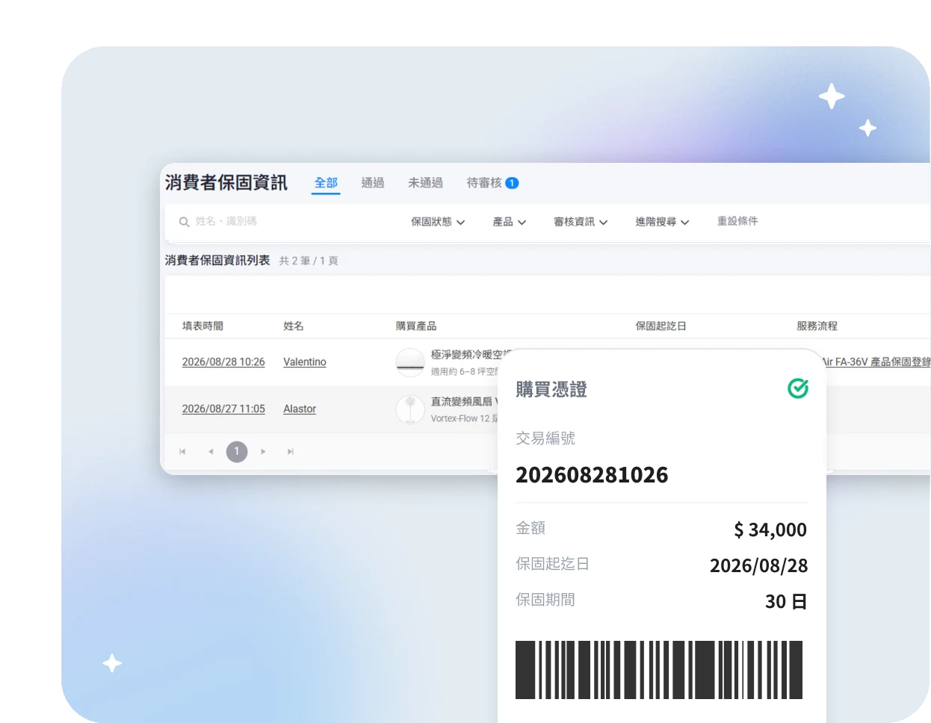
Task: Click the air conditioner product thumbnail
Action: click(x=410, y=362)
